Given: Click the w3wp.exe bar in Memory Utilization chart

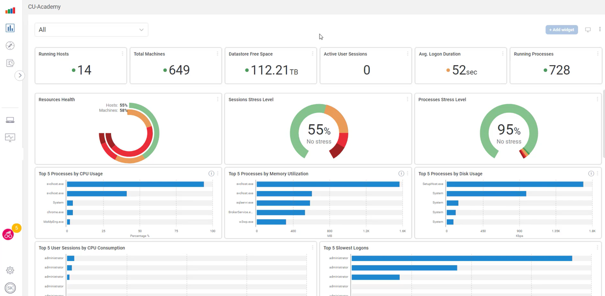Looking at the screenshot, I should [271, 222].
